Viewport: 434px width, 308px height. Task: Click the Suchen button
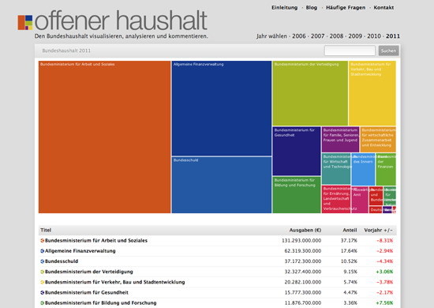point(388,51)
